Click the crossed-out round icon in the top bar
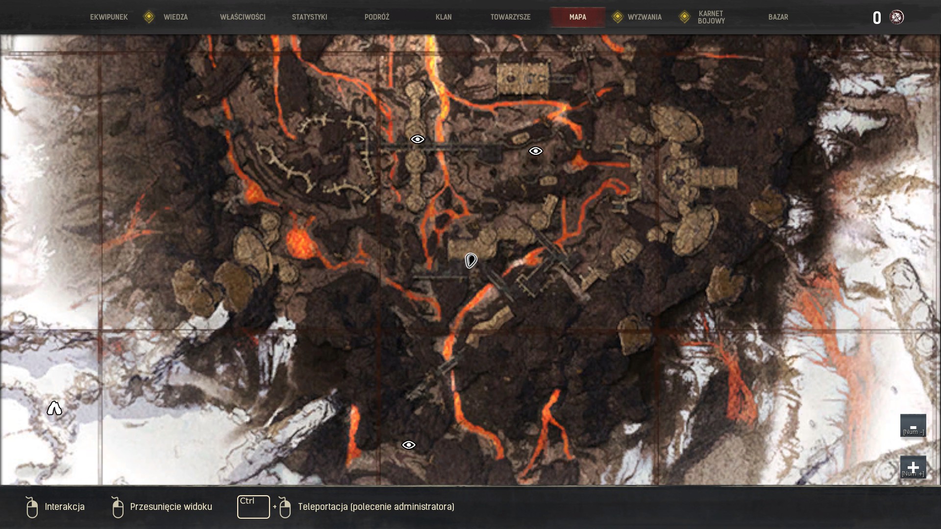 coord(897,17)
